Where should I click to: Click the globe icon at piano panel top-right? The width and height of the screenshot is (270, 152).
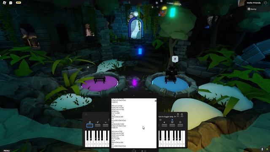coord(178,114)
